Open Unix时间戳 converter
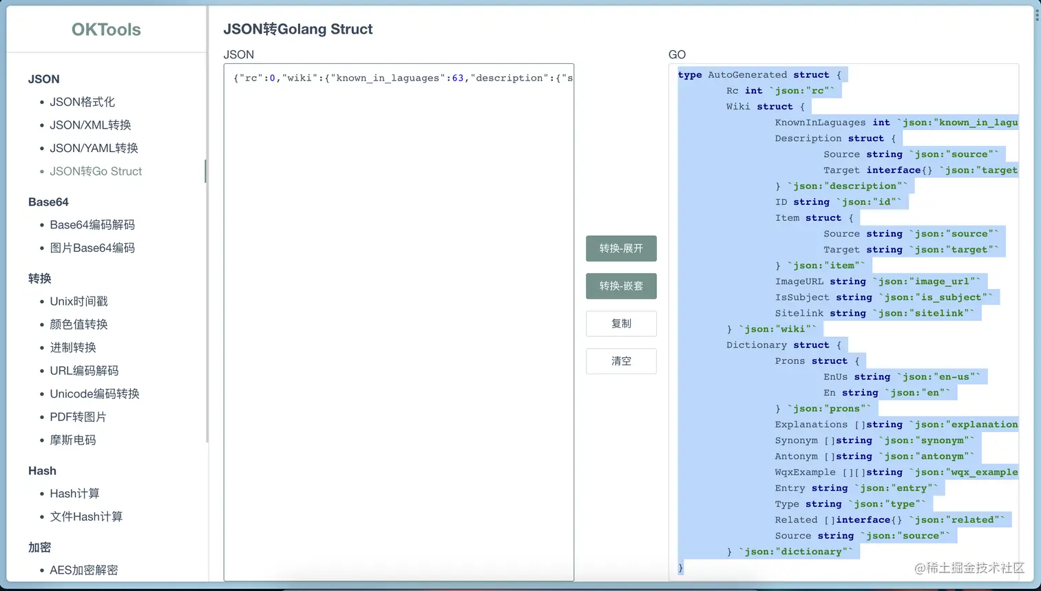Screen dimensions: 1041x591 78,301
